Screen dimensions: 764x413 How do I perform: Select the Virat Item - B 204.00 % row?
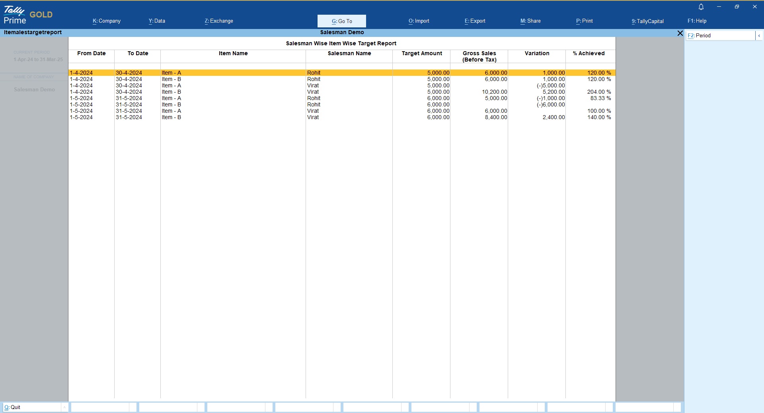(341, 92)
